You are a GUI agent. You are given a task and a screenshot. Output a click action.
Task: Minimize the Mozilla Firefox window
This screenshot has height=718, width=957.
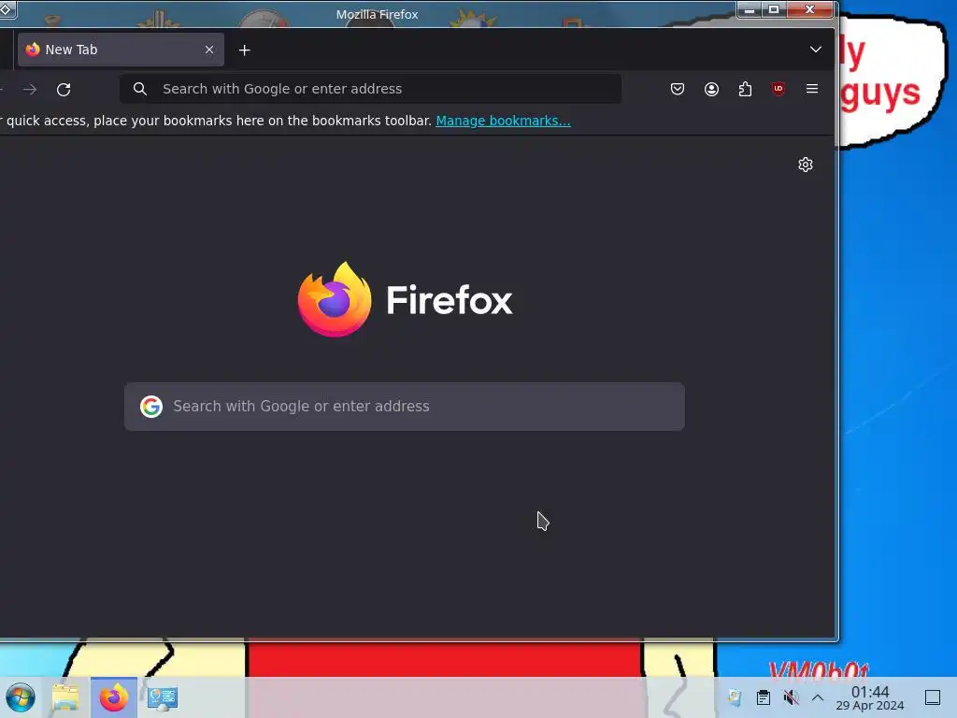(750, 9)
